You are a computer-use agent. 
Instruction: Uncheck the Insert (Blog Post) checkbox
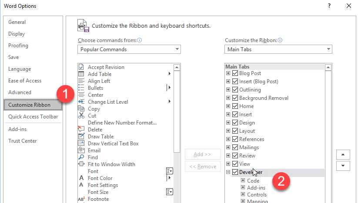[235, 81]
